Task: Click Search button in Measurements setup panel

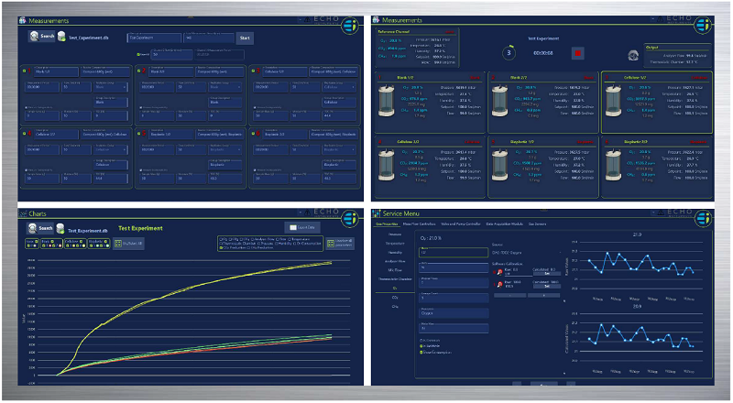Action: 43,37
